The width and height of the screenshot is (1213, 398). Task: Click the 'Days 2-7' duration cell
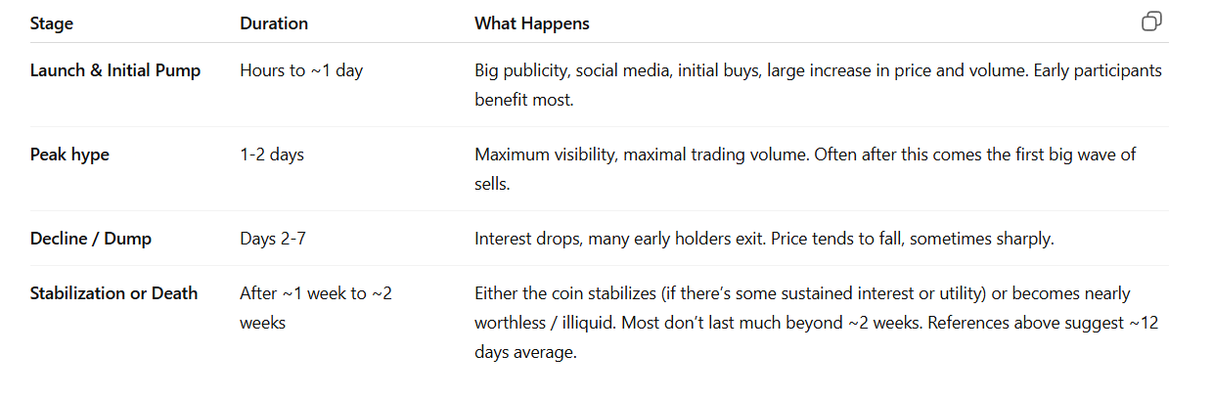tap(278, 239)
